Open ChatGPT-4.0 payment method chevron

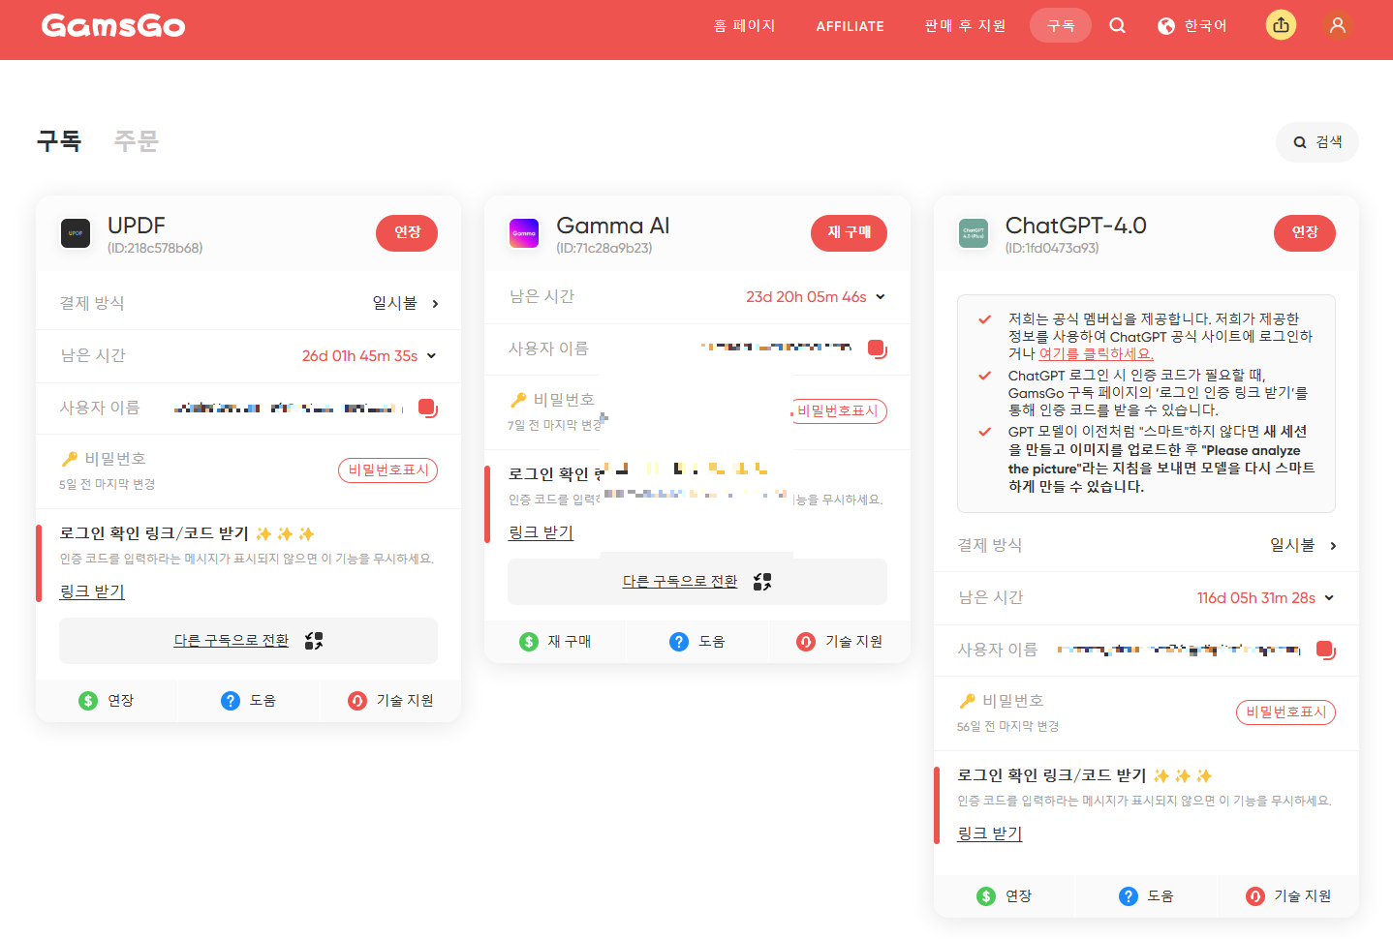tap(1333, 545)
